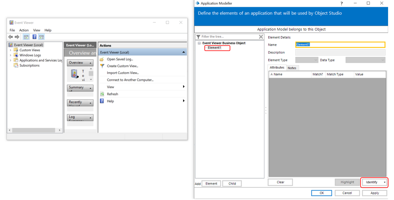Collapse Event Viewer Business Object node

pos(199,43)
